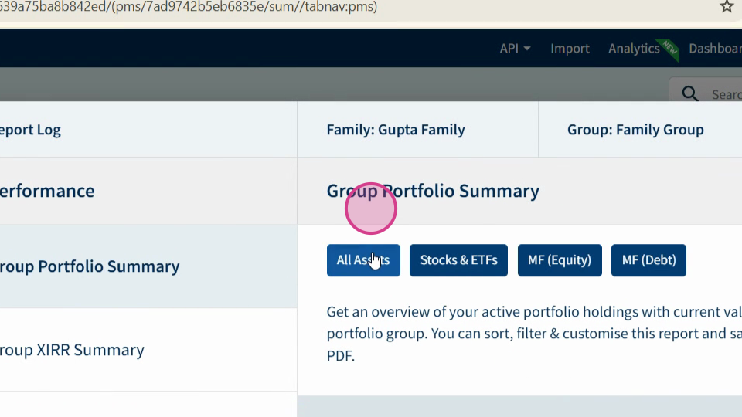Viewport: 742px width, 417px height.
Task: Choose the MF (Debt) filter button
Action: [648, 260]
